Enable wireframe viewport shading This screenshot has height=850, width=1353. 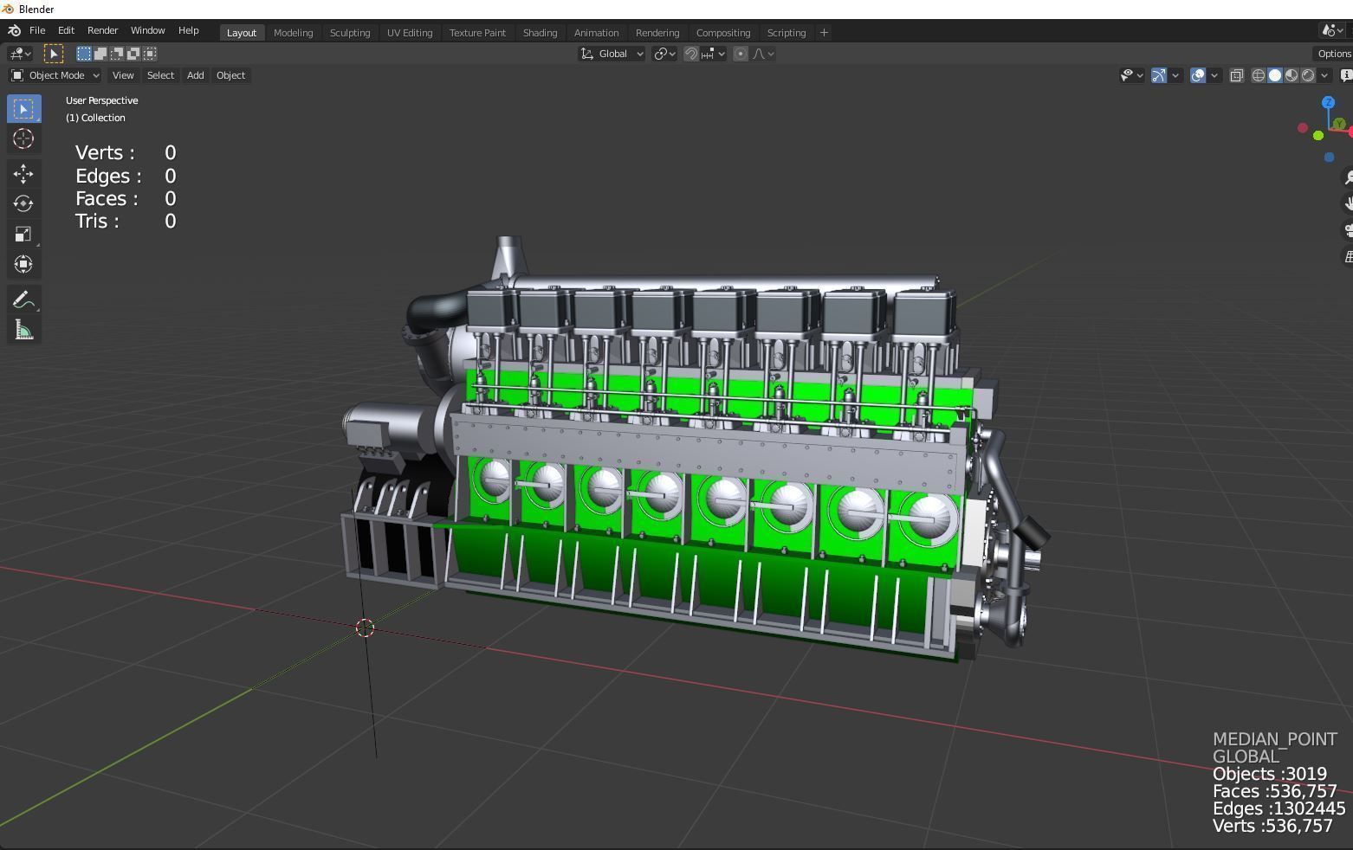[1259, 75]
